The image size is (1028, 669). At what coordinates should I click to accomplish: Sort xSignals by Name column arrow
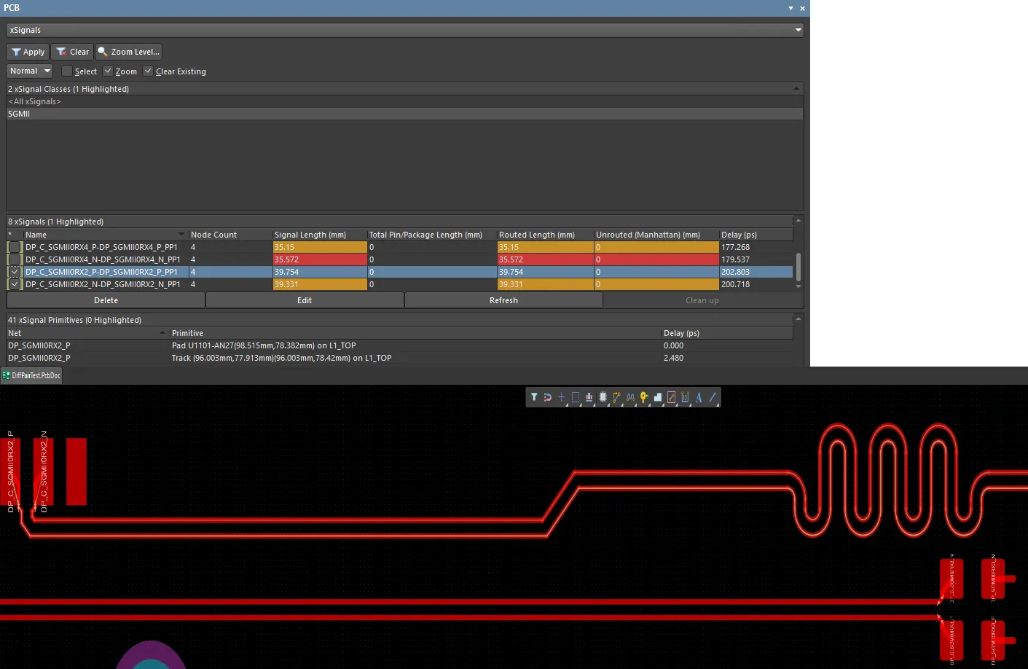coord(181,235)
